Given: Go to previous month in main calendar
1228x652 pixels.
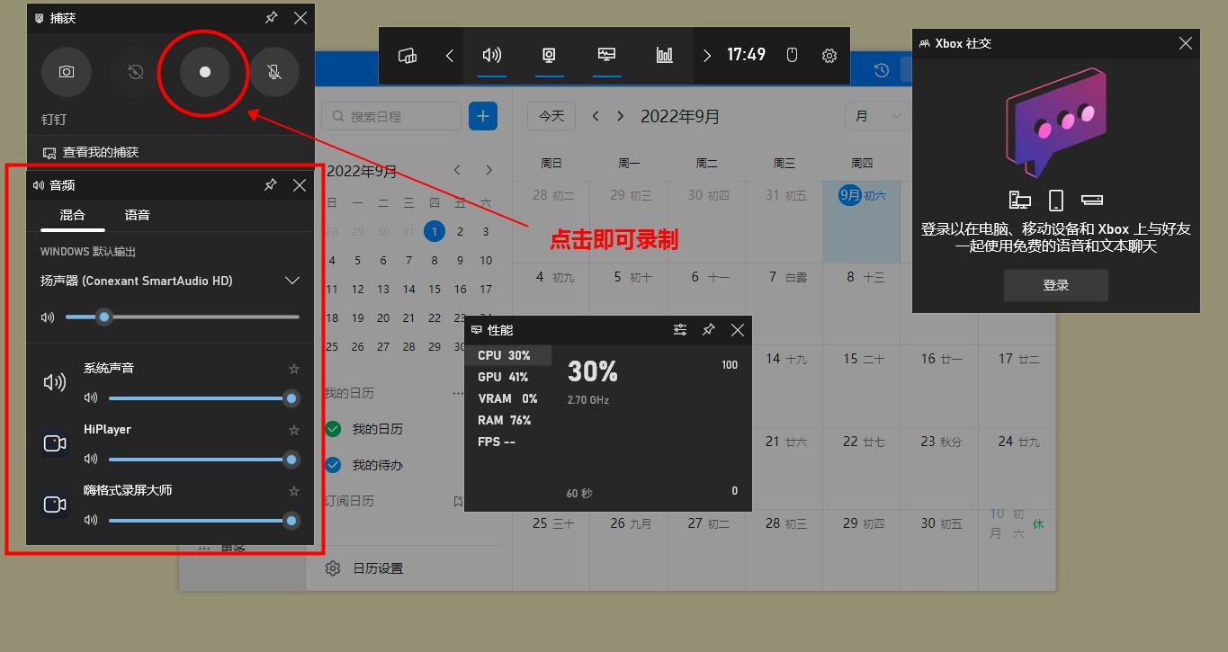Looking at the screenshot, I should [595, 116].
